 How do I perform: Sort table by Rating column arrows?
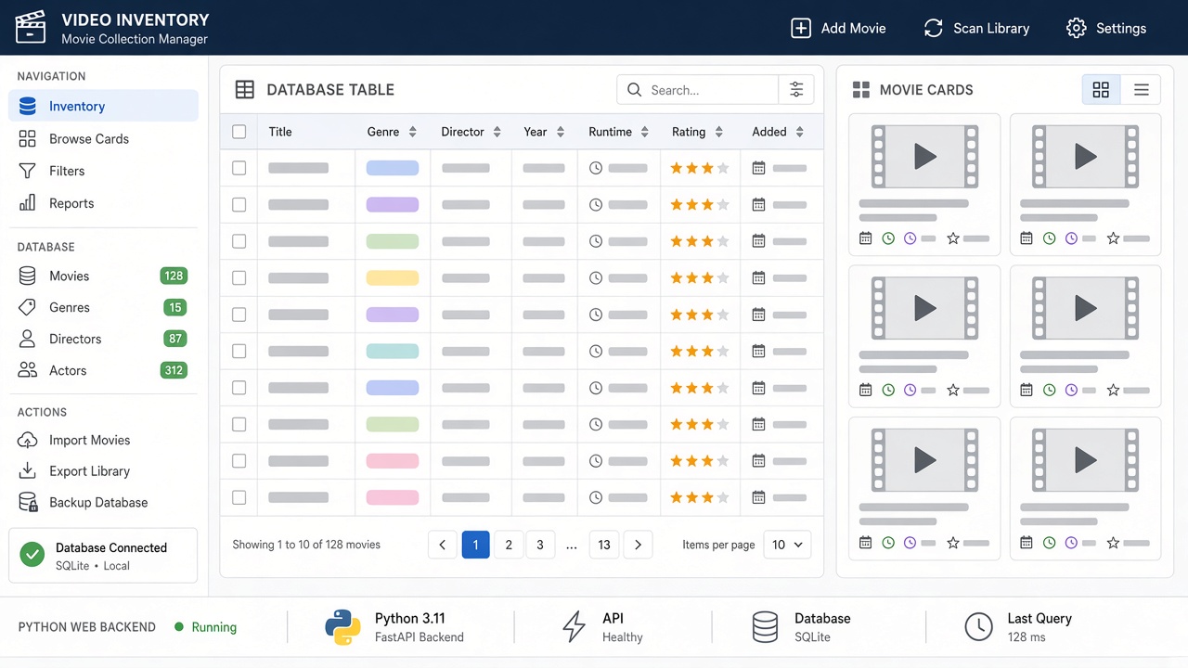[x=718, y=132]
